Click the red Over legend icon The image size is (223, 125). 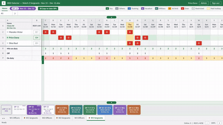click(x=183, y=9)
